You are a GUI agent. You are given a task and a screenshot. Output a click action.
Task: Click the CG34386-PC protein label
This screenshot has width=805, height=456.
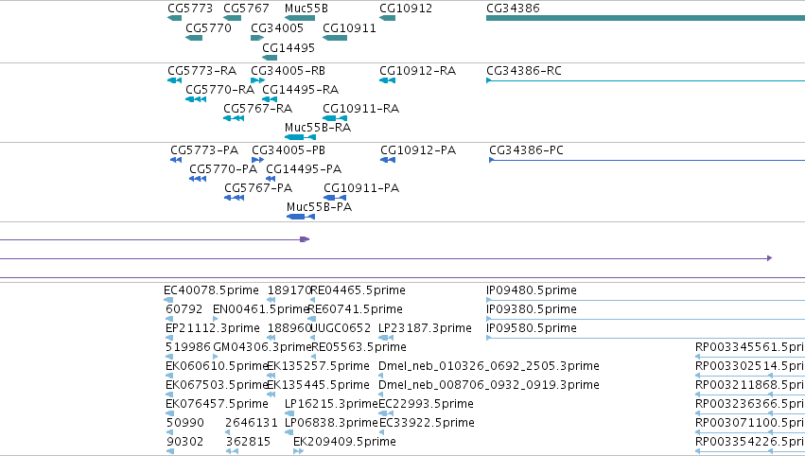526,149
